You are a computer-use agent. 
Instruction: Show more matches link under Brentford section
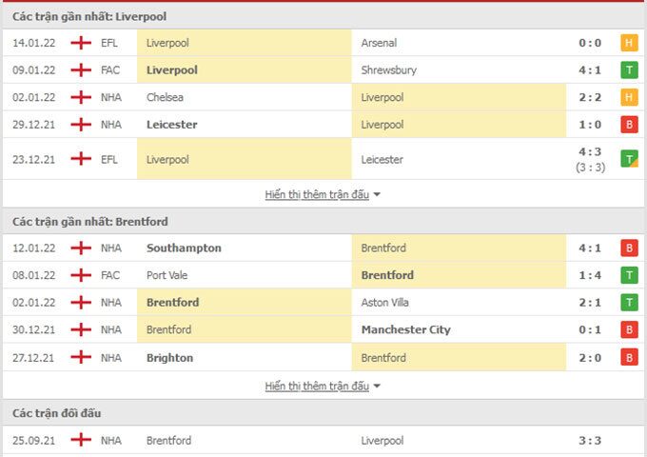click(x=317, y=387)
